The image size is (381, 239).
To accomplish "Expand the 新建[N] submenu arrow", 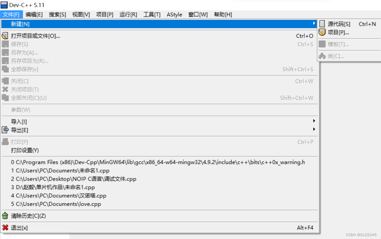I will 314,23.
